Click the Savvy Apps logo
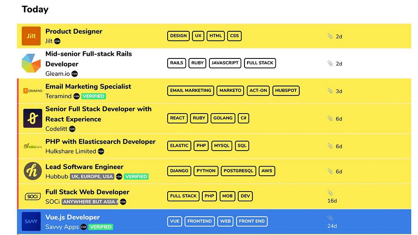418x235 pixels. click(31, 222)
